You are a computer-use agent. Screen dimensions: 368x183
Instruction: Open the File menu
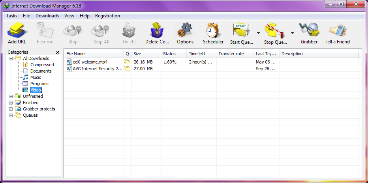(26, 16)
